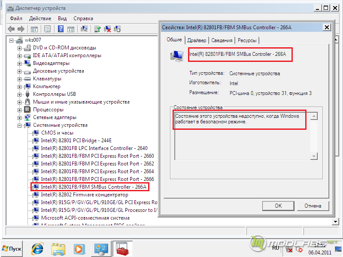Launch Windows Media Player from taskbar
The image size is (343, 257).
click(x=79, y=249)
